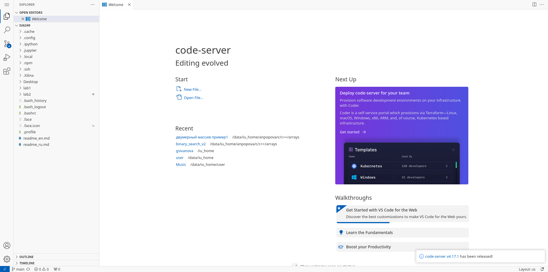Open recent file binary_search_v2
Viewport: 548px width, 272px height.
[190, 144]
